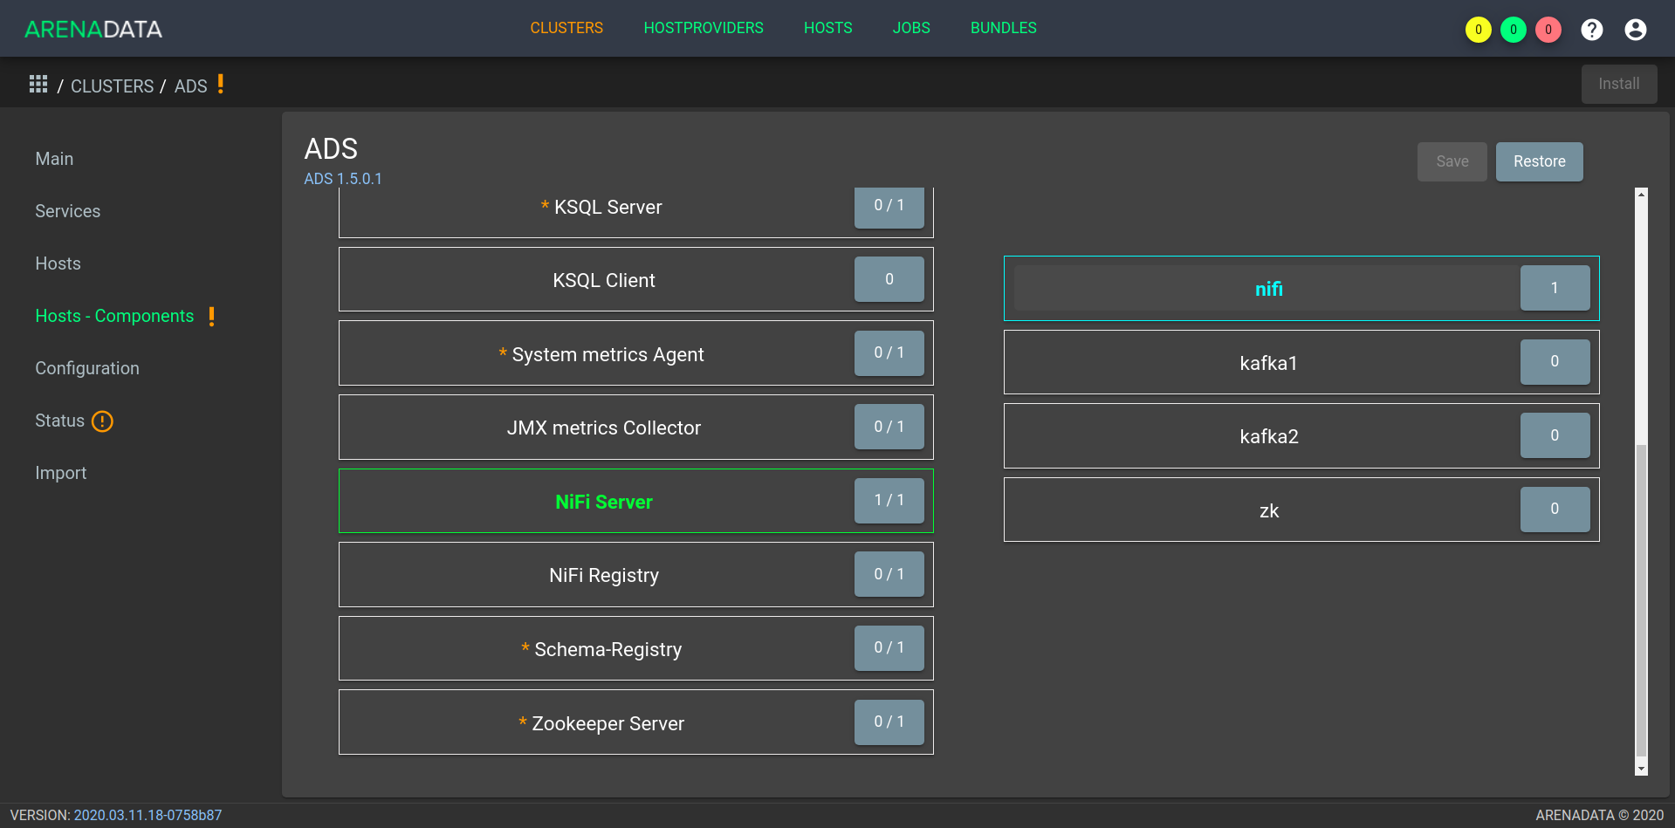
Task: Open the Import sidebar section
Action: (60, 473)
